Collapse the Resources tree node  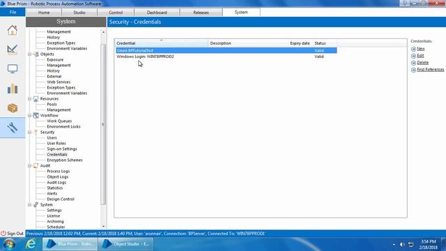tap(29, 99)
